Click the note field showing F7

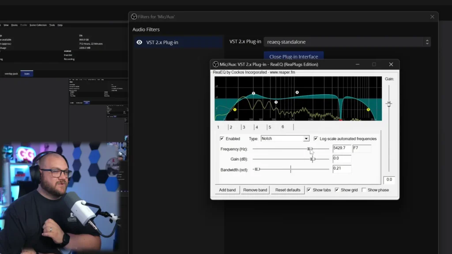tap(362, 148)
